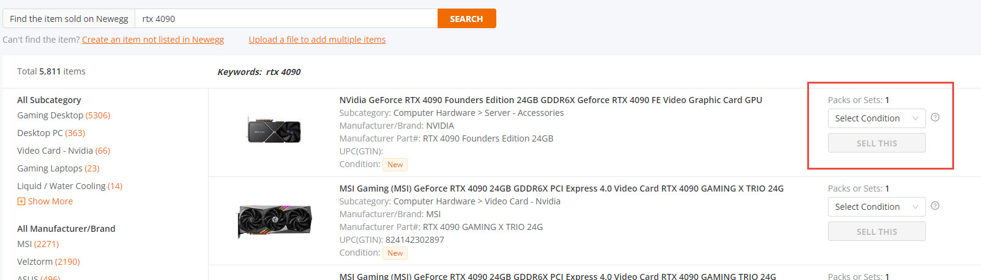The height and width of the screenshot is (280, 981).
Task: Click the New condition tag on MSI X TRIO
Action: (395, 253)
